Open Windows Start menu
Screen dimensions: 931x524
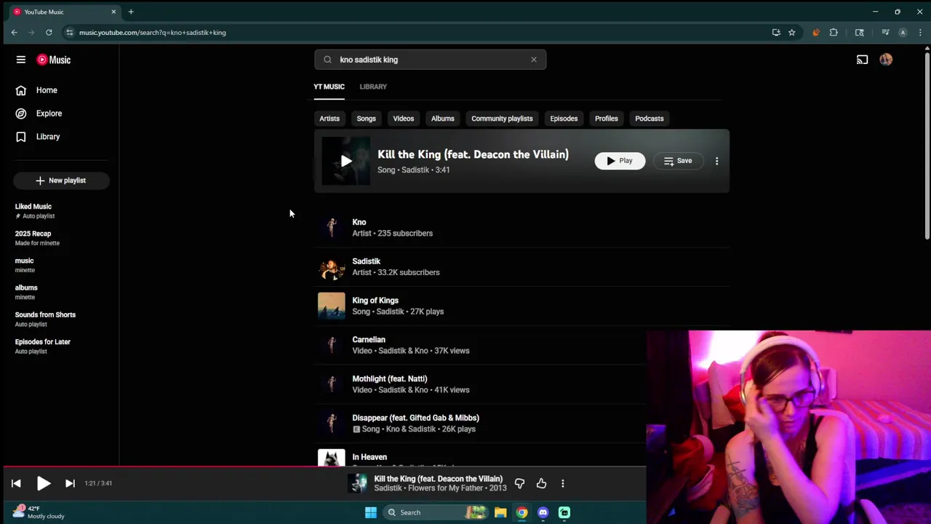tap(370, 512)
